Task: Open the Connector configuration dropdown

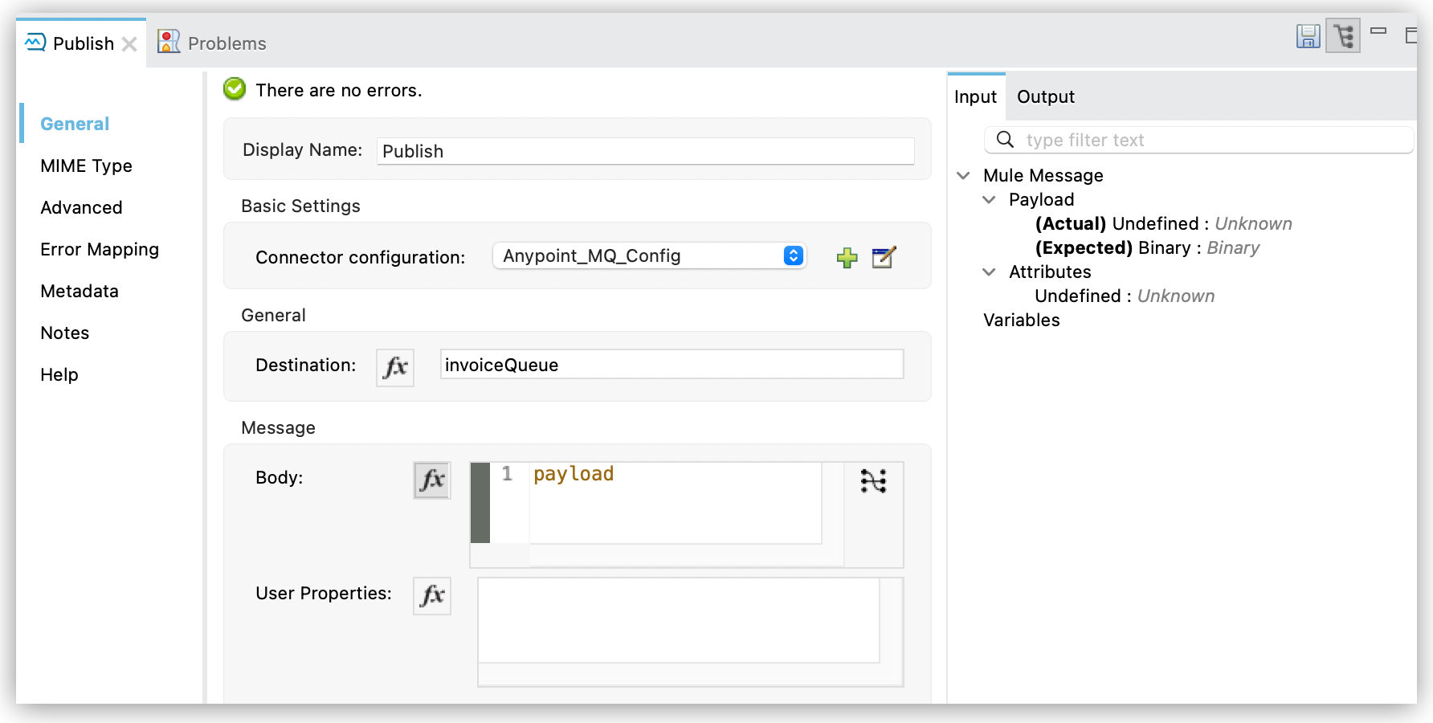Action: pos(794,255)
